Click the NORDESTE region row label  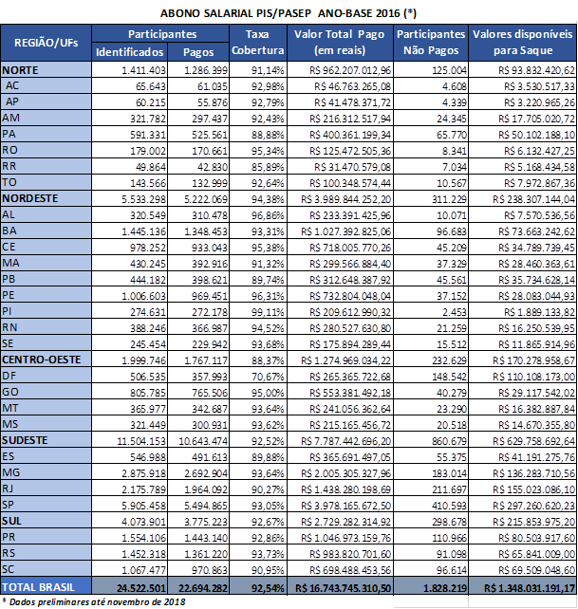pos(30,199)
